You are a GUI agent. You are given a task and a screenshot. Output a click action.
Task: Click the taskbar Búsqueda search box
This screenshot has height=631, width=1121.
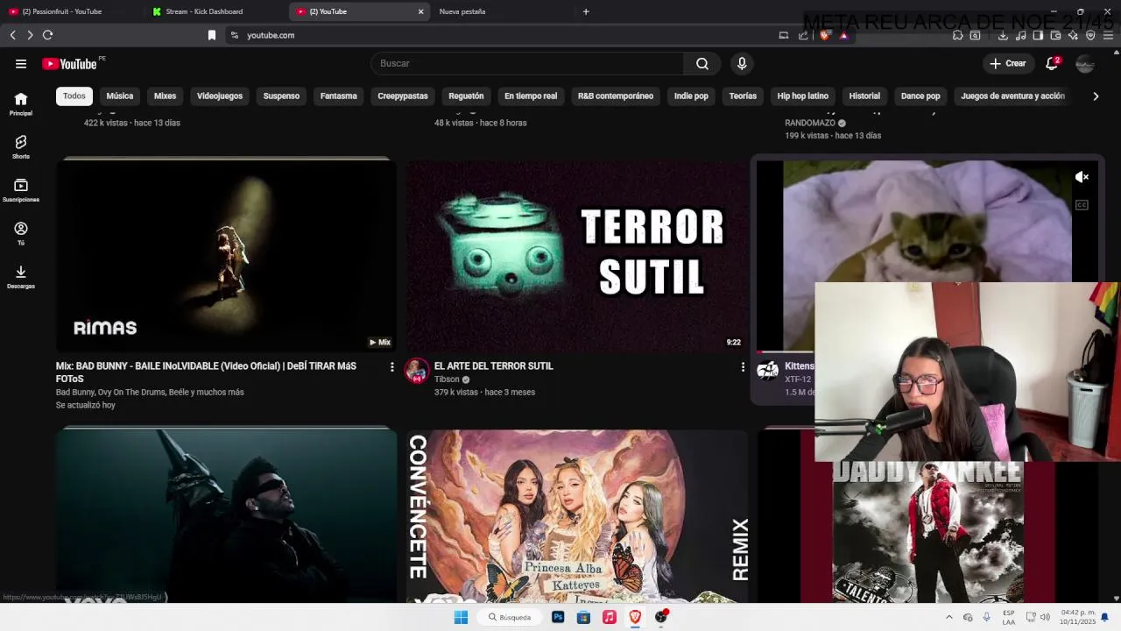[x=510, y=617]
